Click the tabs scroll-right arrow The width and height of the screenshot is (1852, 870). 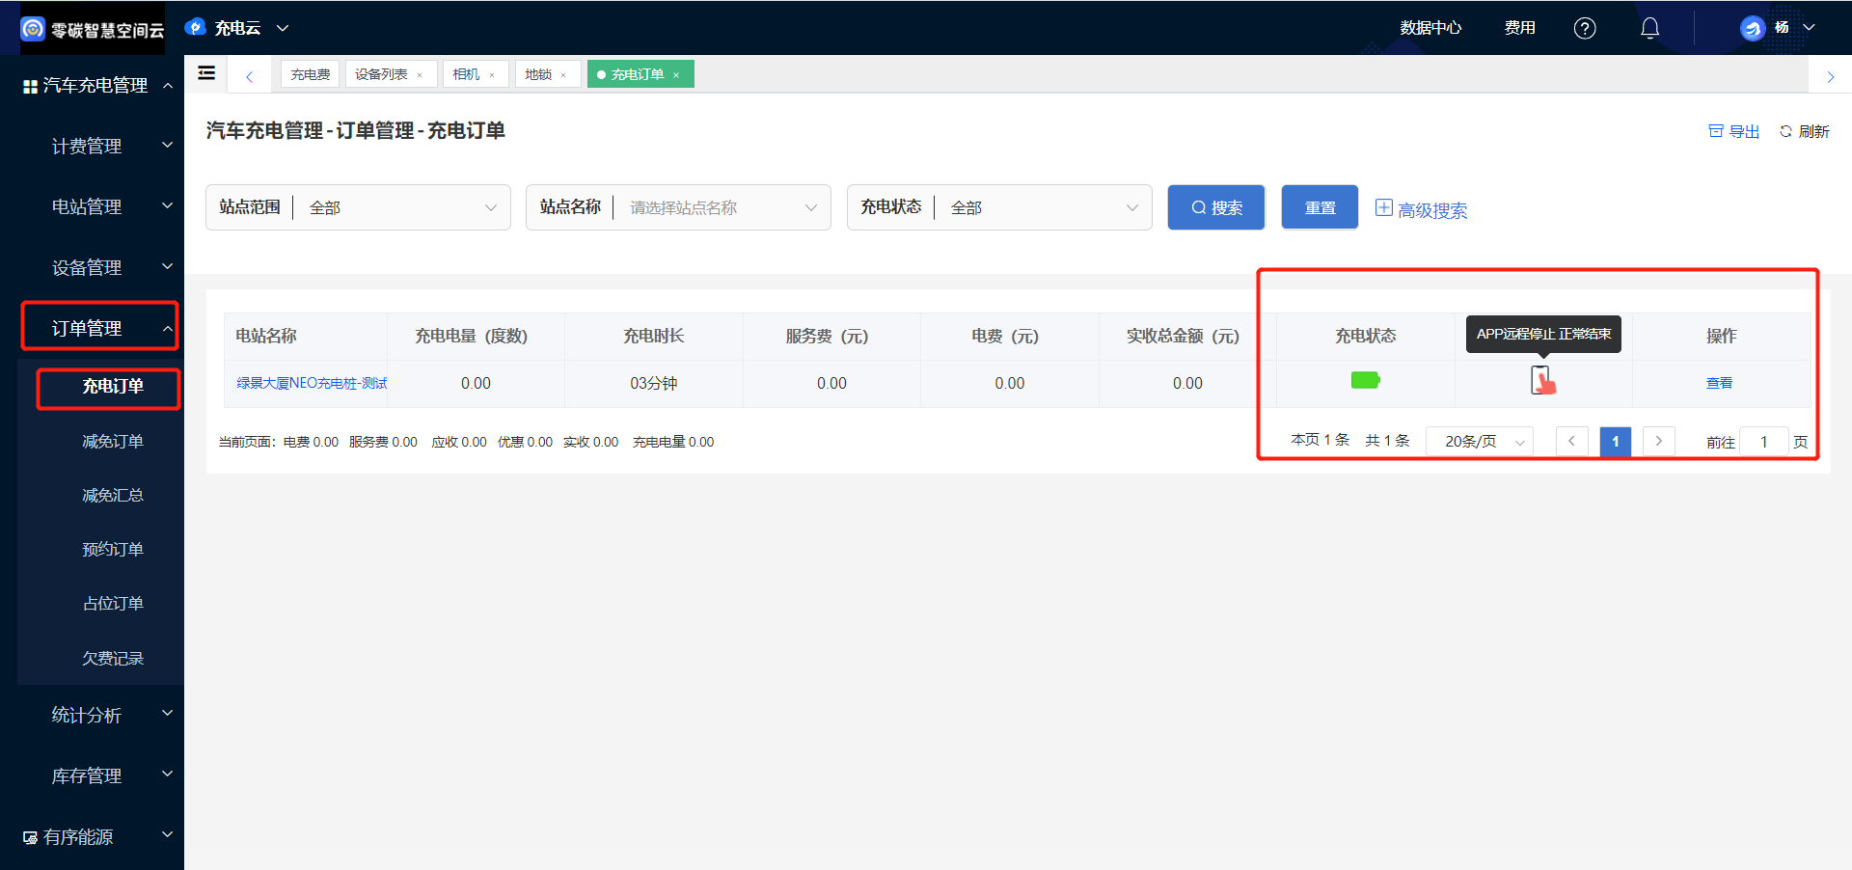pos(1831,76)
